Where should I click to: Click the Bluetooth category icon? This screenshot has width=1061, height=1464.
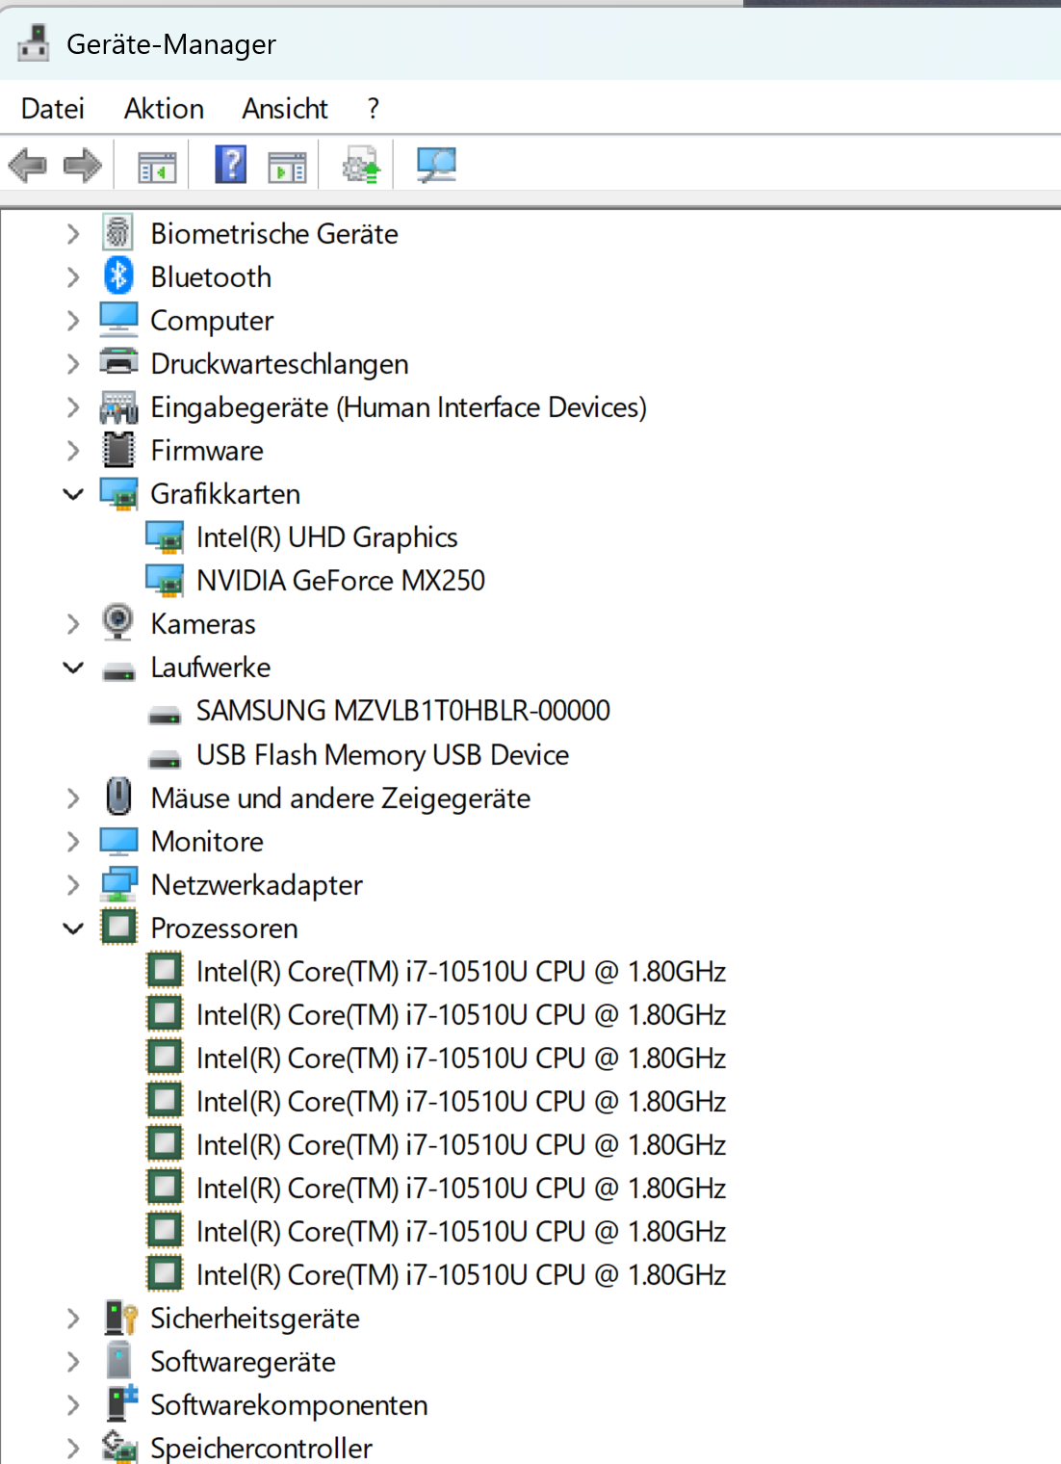click(118, 276)
